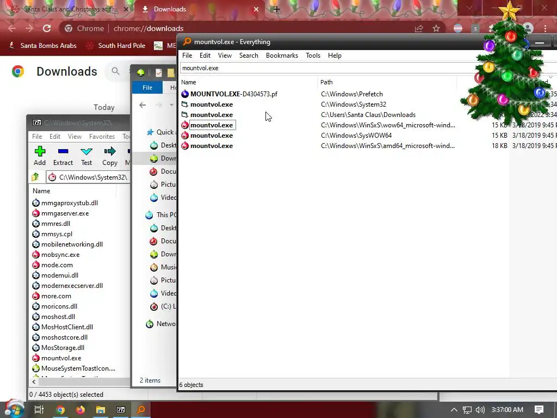Image resolution: width=557 pixels, height=418 pixels.
Task: Click the network icon in system tray
Action: [467, 410]
